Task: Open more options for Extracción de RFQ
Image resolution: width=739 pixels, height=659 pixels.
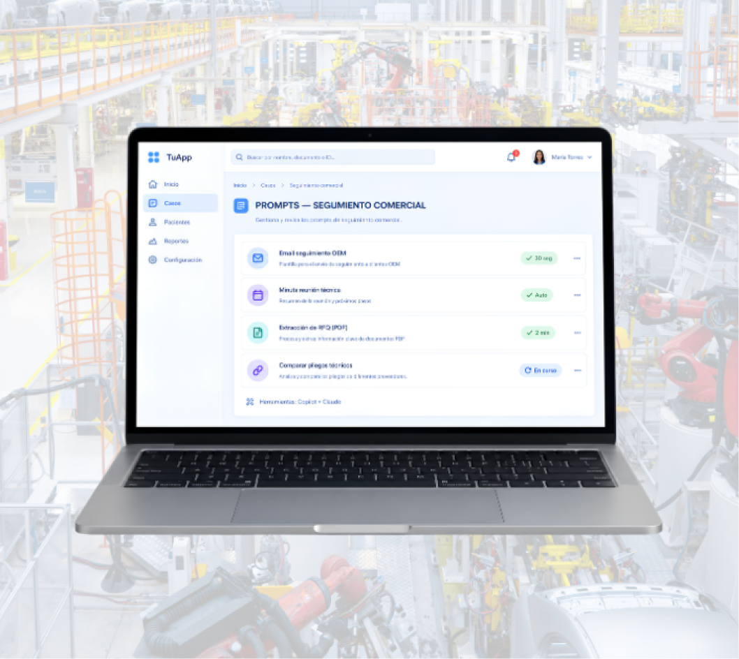Action: [x=578, y=333]
